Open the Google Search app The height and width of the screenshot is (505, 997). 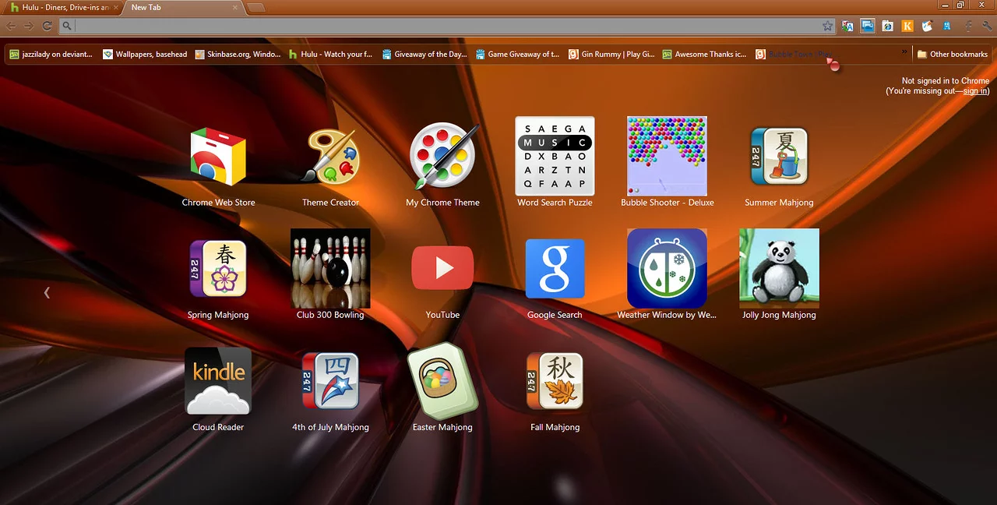click(x=555, y=269)
